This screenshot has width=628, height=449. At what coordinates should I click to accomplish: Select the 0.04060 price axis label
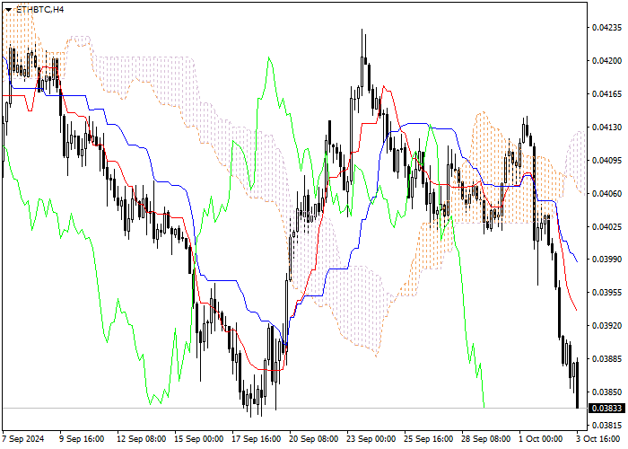click(x=607, y=193)
